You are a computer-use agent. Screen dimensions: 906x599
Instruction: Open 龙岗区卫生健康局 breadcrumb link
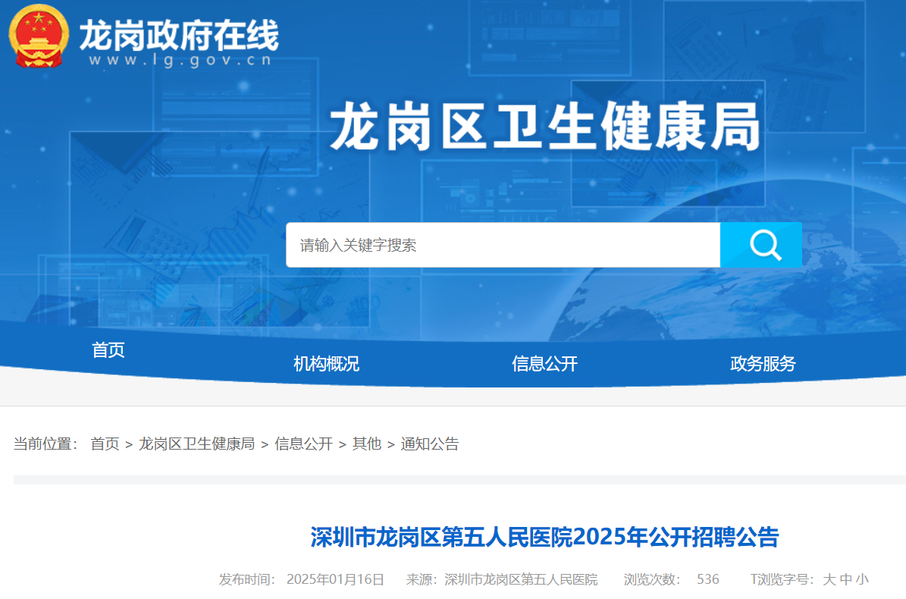[x=196, y=444]
